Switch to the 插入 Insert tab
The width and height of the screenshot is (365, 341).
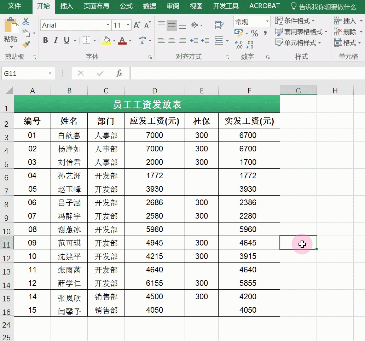coord(67,6)
